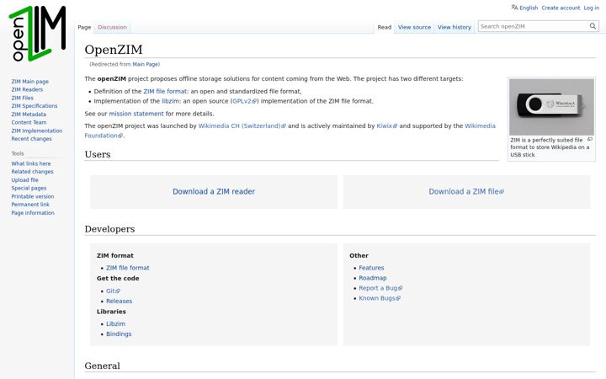Click Page information tool

point(33,213)
